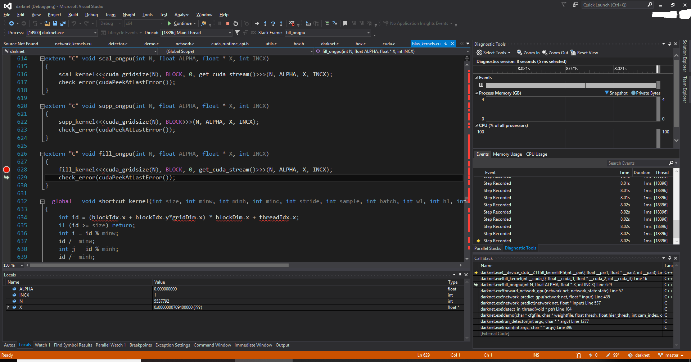Pin the Call Stack panel
Image resolution: width=691 pixels, height=362 pixels.
(x=669, y=258)
